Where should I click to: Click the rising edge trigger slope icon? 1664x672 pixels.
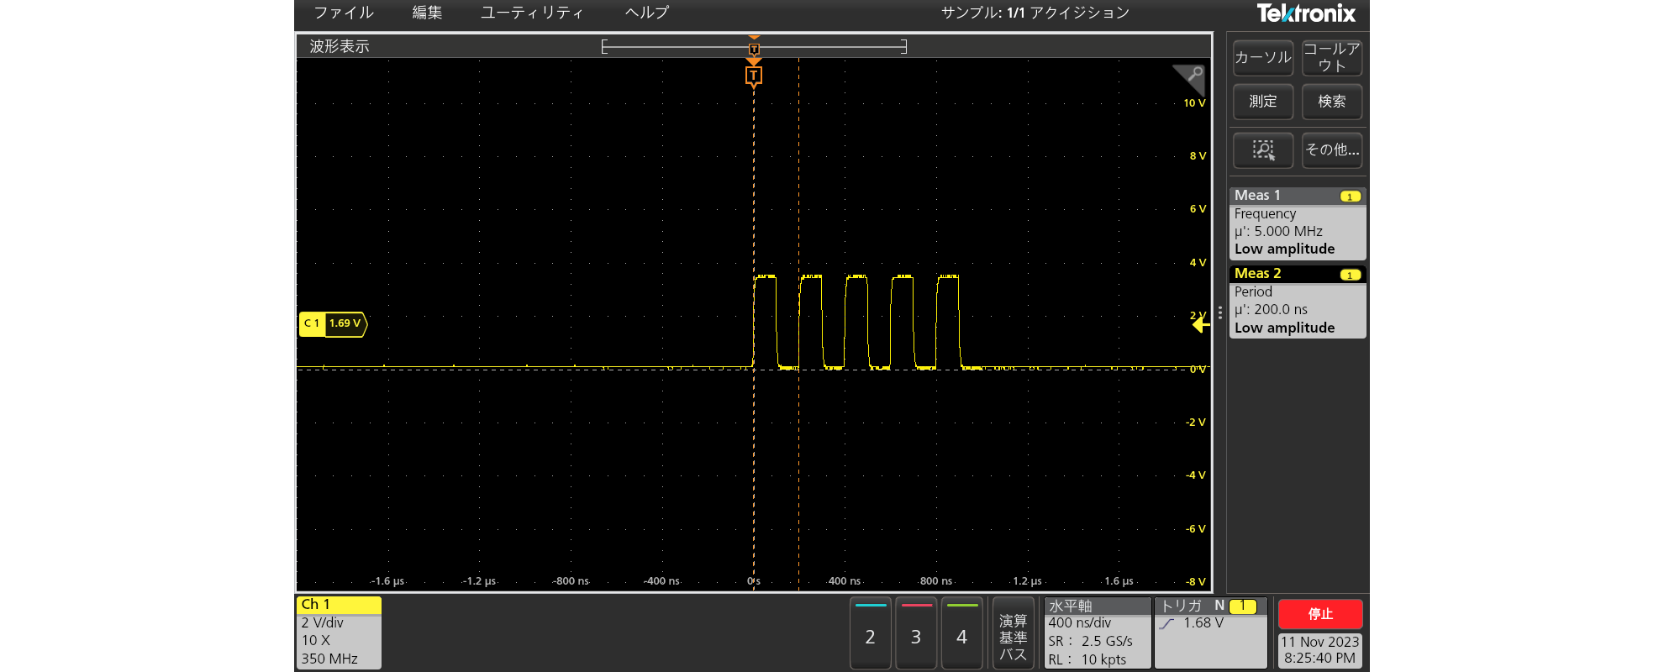point(1166,623)
